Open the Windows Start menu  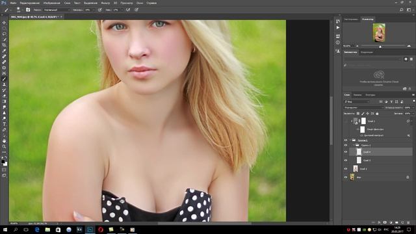tap(5, 229)
